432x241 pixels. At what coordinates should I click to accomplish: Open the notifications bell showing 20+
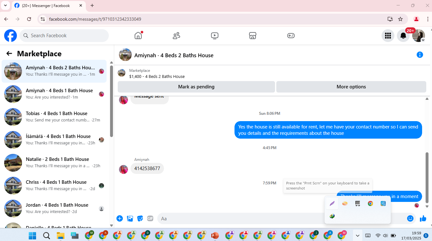coord(403,36)
